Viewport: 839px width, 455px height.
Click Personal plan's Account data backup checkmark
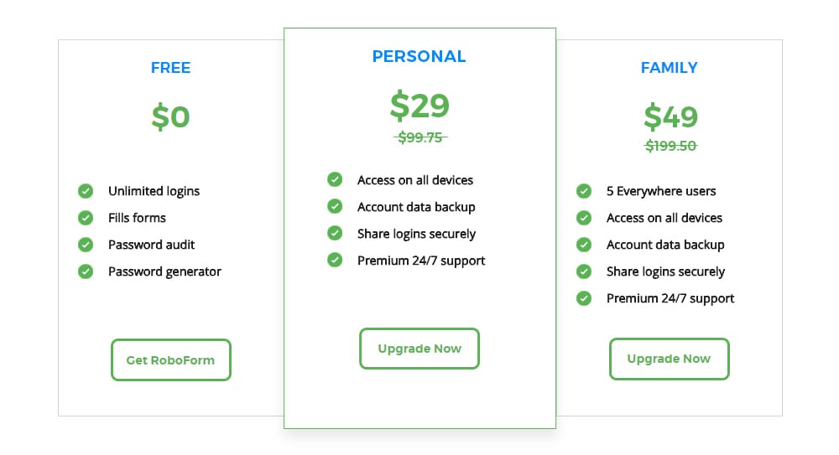(x=335, y=207)
